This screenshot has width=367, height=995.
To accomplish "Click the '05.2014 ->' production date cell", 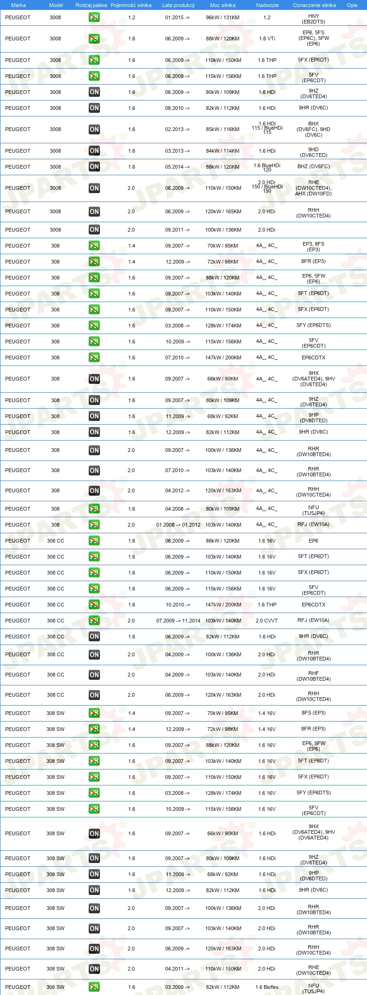I will (177, 167).
